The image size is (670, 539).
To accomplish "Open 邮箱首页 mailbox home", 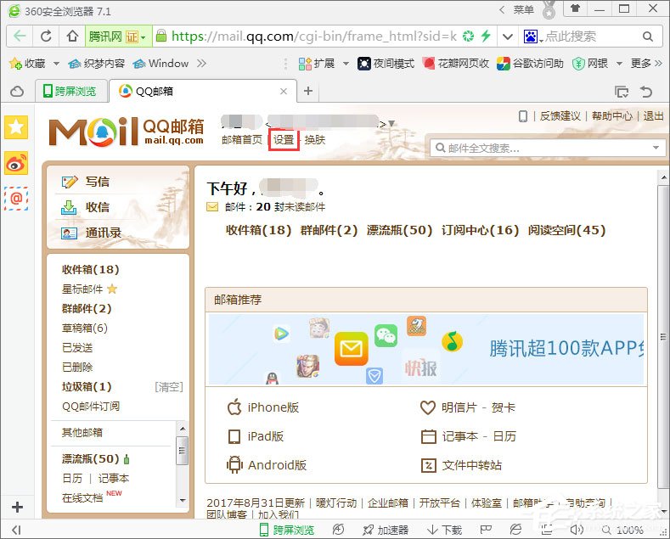I will pos(242,140).
